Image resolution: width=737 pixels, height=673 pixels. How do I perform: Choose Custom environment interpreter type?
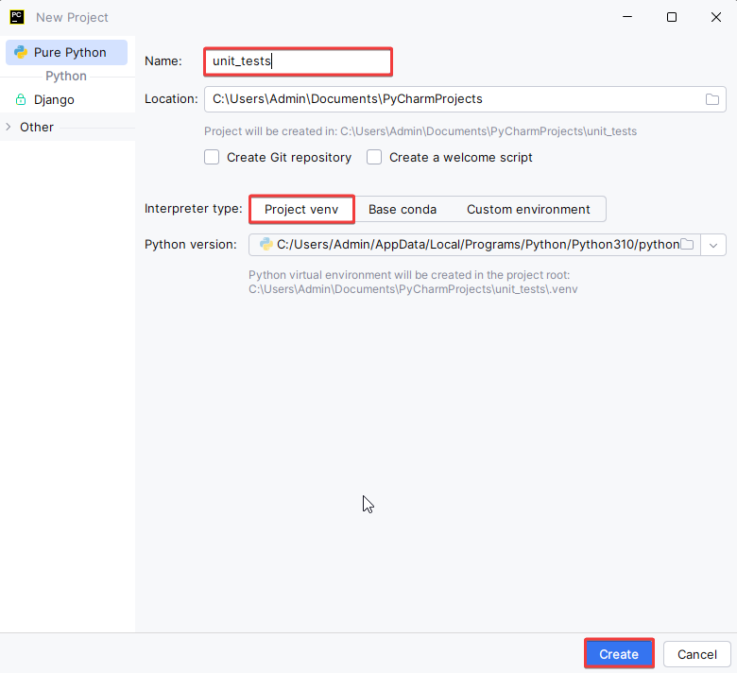(528, 209)
